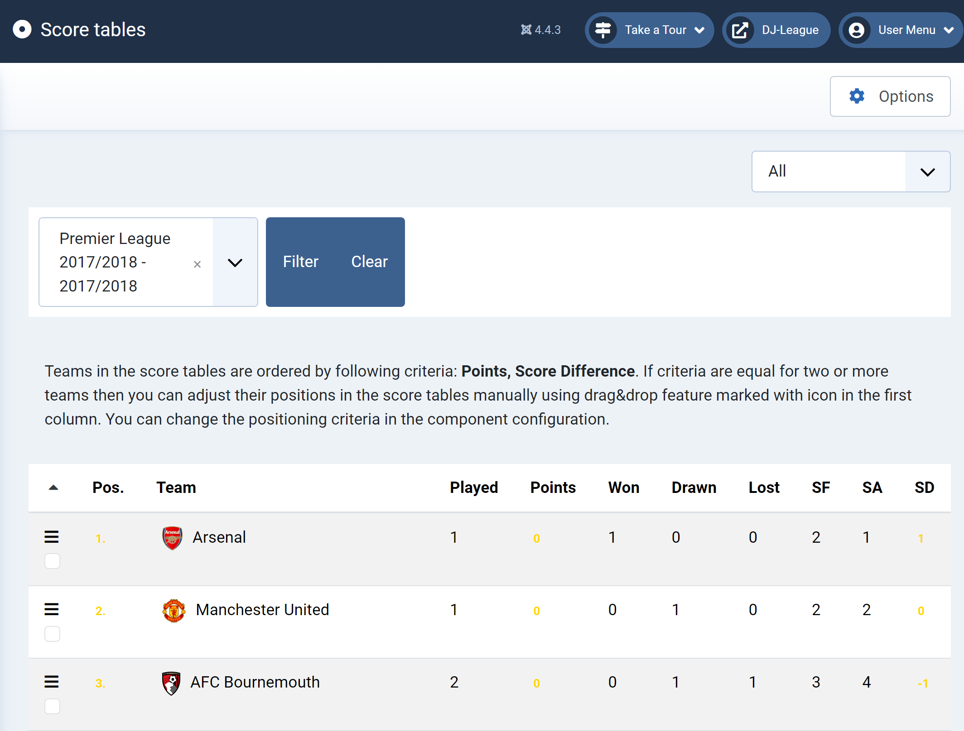Click Arsenal's position number 1.

pyautogui.click(x=100, y=539)
